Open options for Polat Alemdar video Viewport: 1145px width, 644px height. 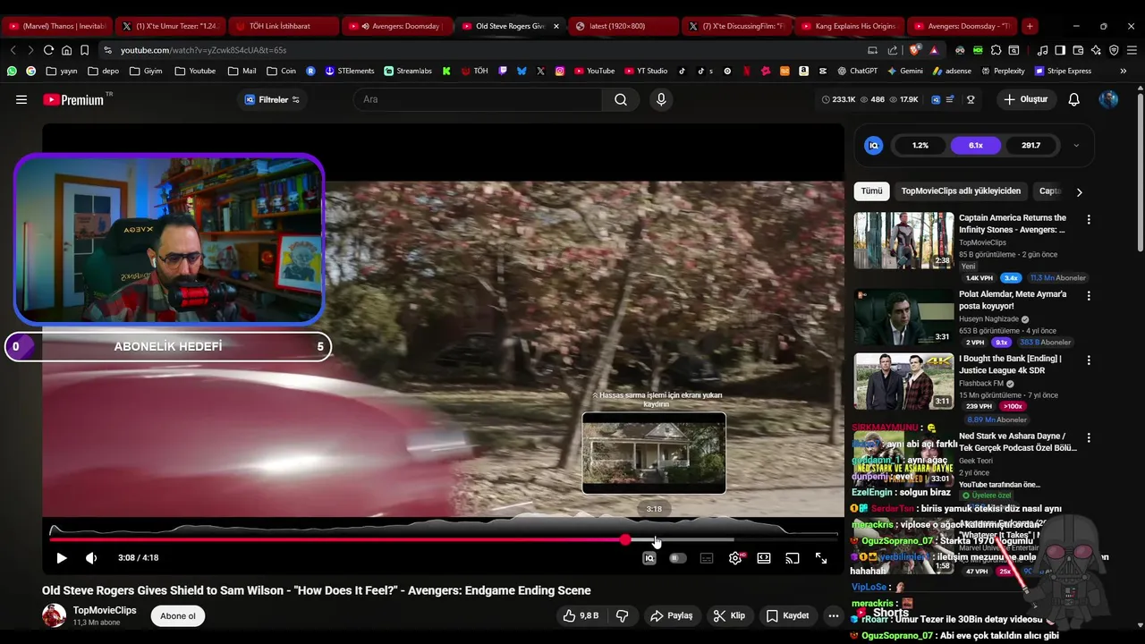1089,295
